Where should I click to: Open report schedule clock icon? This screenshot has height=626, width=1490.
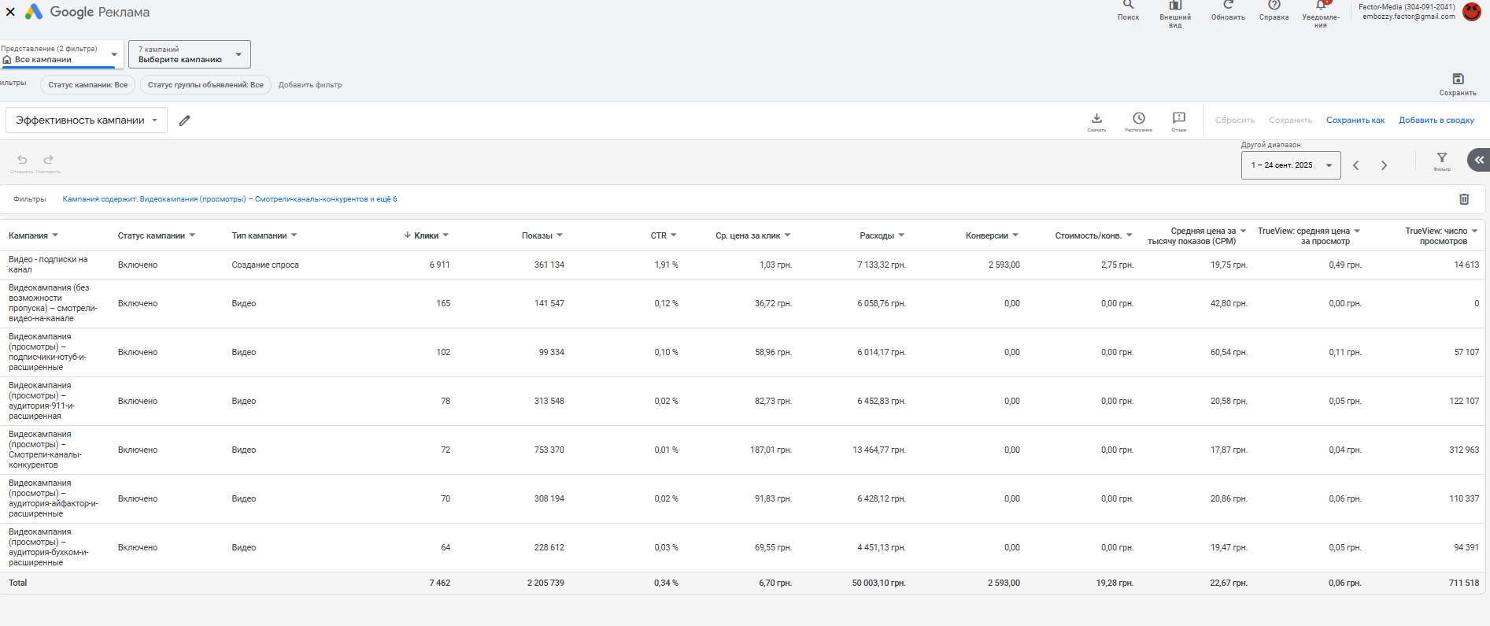(1138, 119)
